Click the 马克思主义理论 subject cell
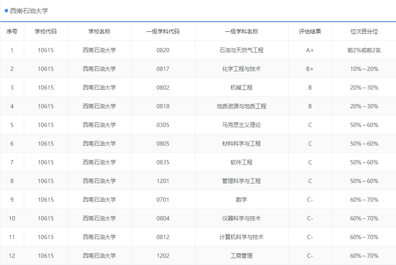 point(241,124)
